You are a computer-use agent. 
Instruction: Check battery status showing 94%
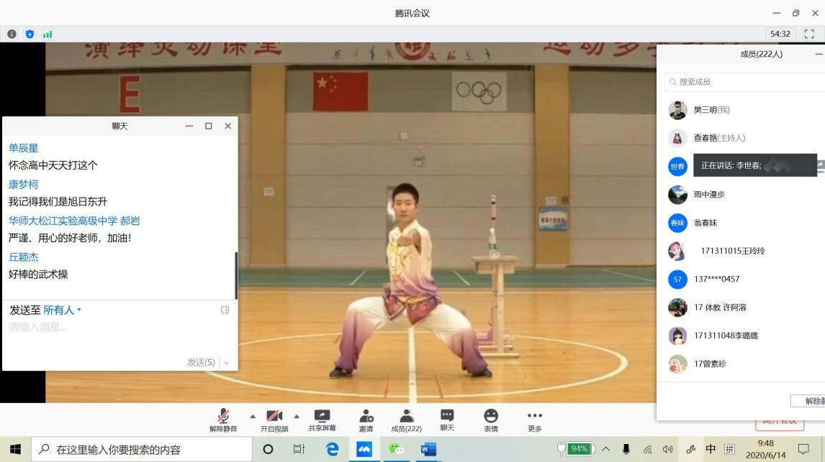(576, 449)
